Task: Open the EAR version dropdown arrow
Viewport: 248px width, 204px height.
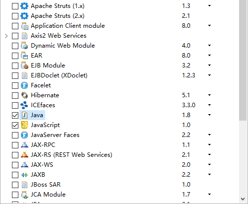Action: point(209,56)
